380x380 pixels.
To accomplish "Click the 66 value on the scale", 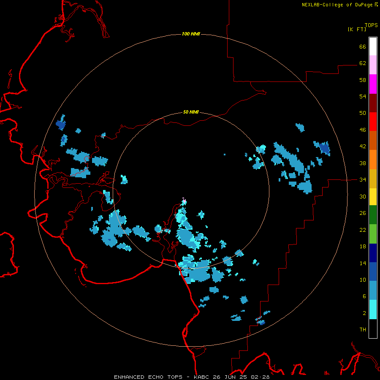I will pos(363,46).
